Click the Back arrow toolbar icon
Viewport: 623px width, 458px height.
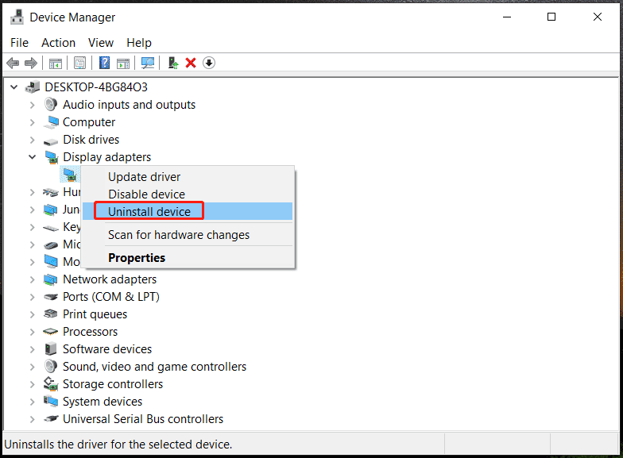13,64
